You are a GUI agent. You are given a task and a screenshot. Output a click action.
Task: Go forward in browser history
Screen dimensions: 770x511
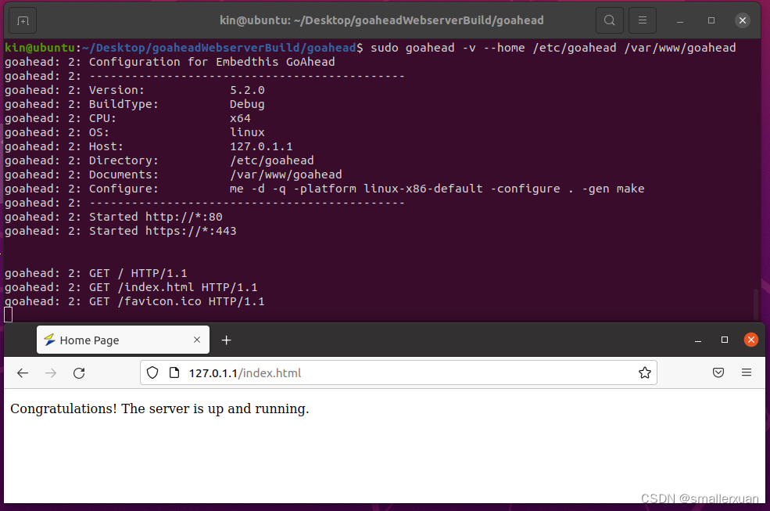pyautogui.click(x=51, y=373)
